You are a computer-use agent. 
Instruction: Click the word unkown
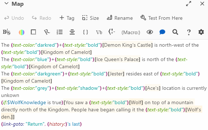[10, 95]
